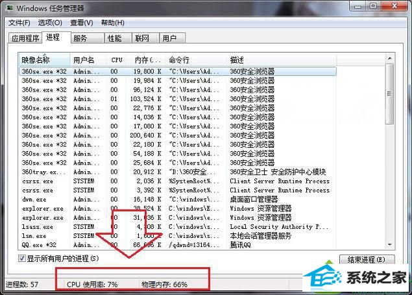
Task: Sort by 内存 column header
Action: [x=146, y=60]
